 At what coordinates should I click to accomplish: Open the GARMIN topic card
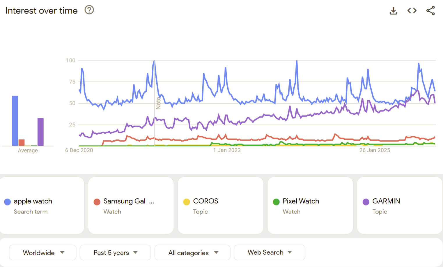tap(399, 205)
